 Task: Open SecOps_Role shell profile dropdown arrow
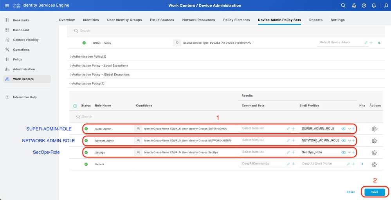pyautogui.click(x=349, y=152)
